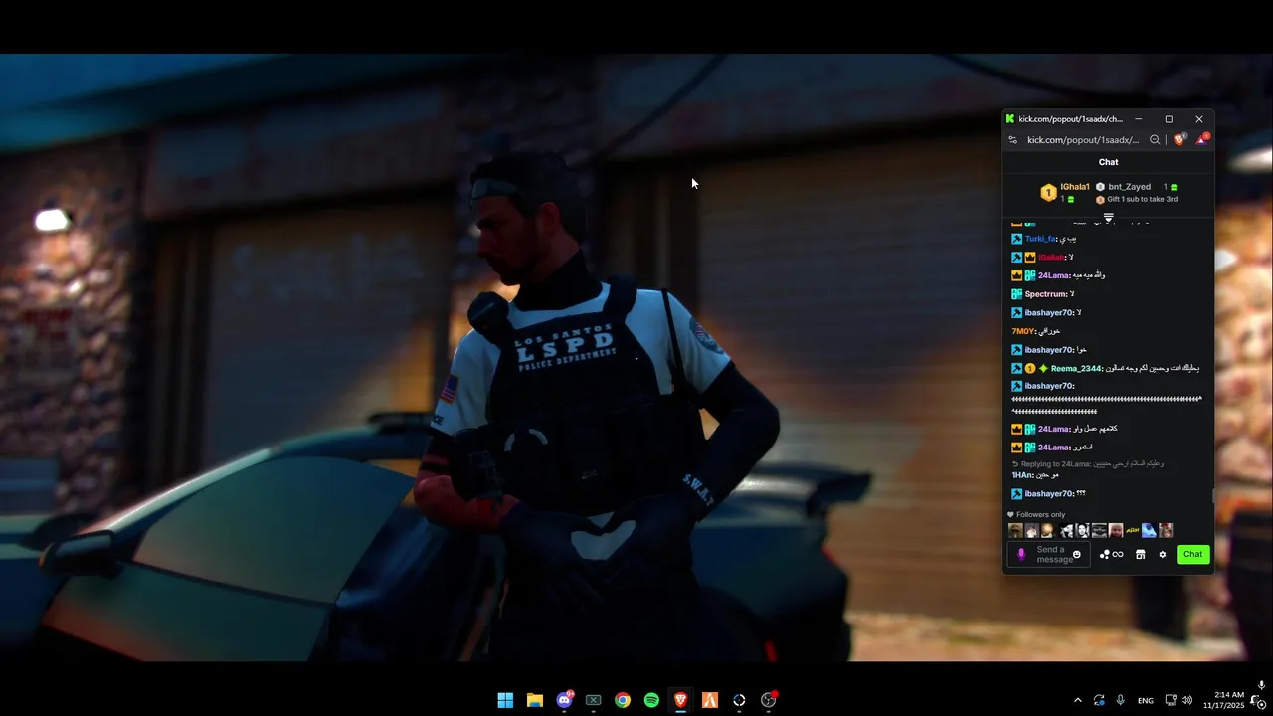Open the Windows Start menu
The image size is (1273, 716).
coord(505,700)
